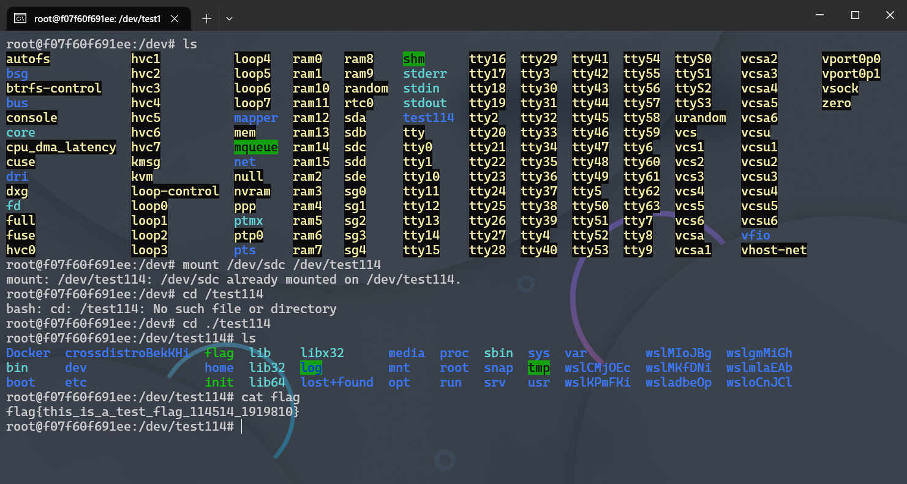Click 'libx32' entry
Image resolution: width=907 pixels, height=484 pixels.
click(322, 353)
